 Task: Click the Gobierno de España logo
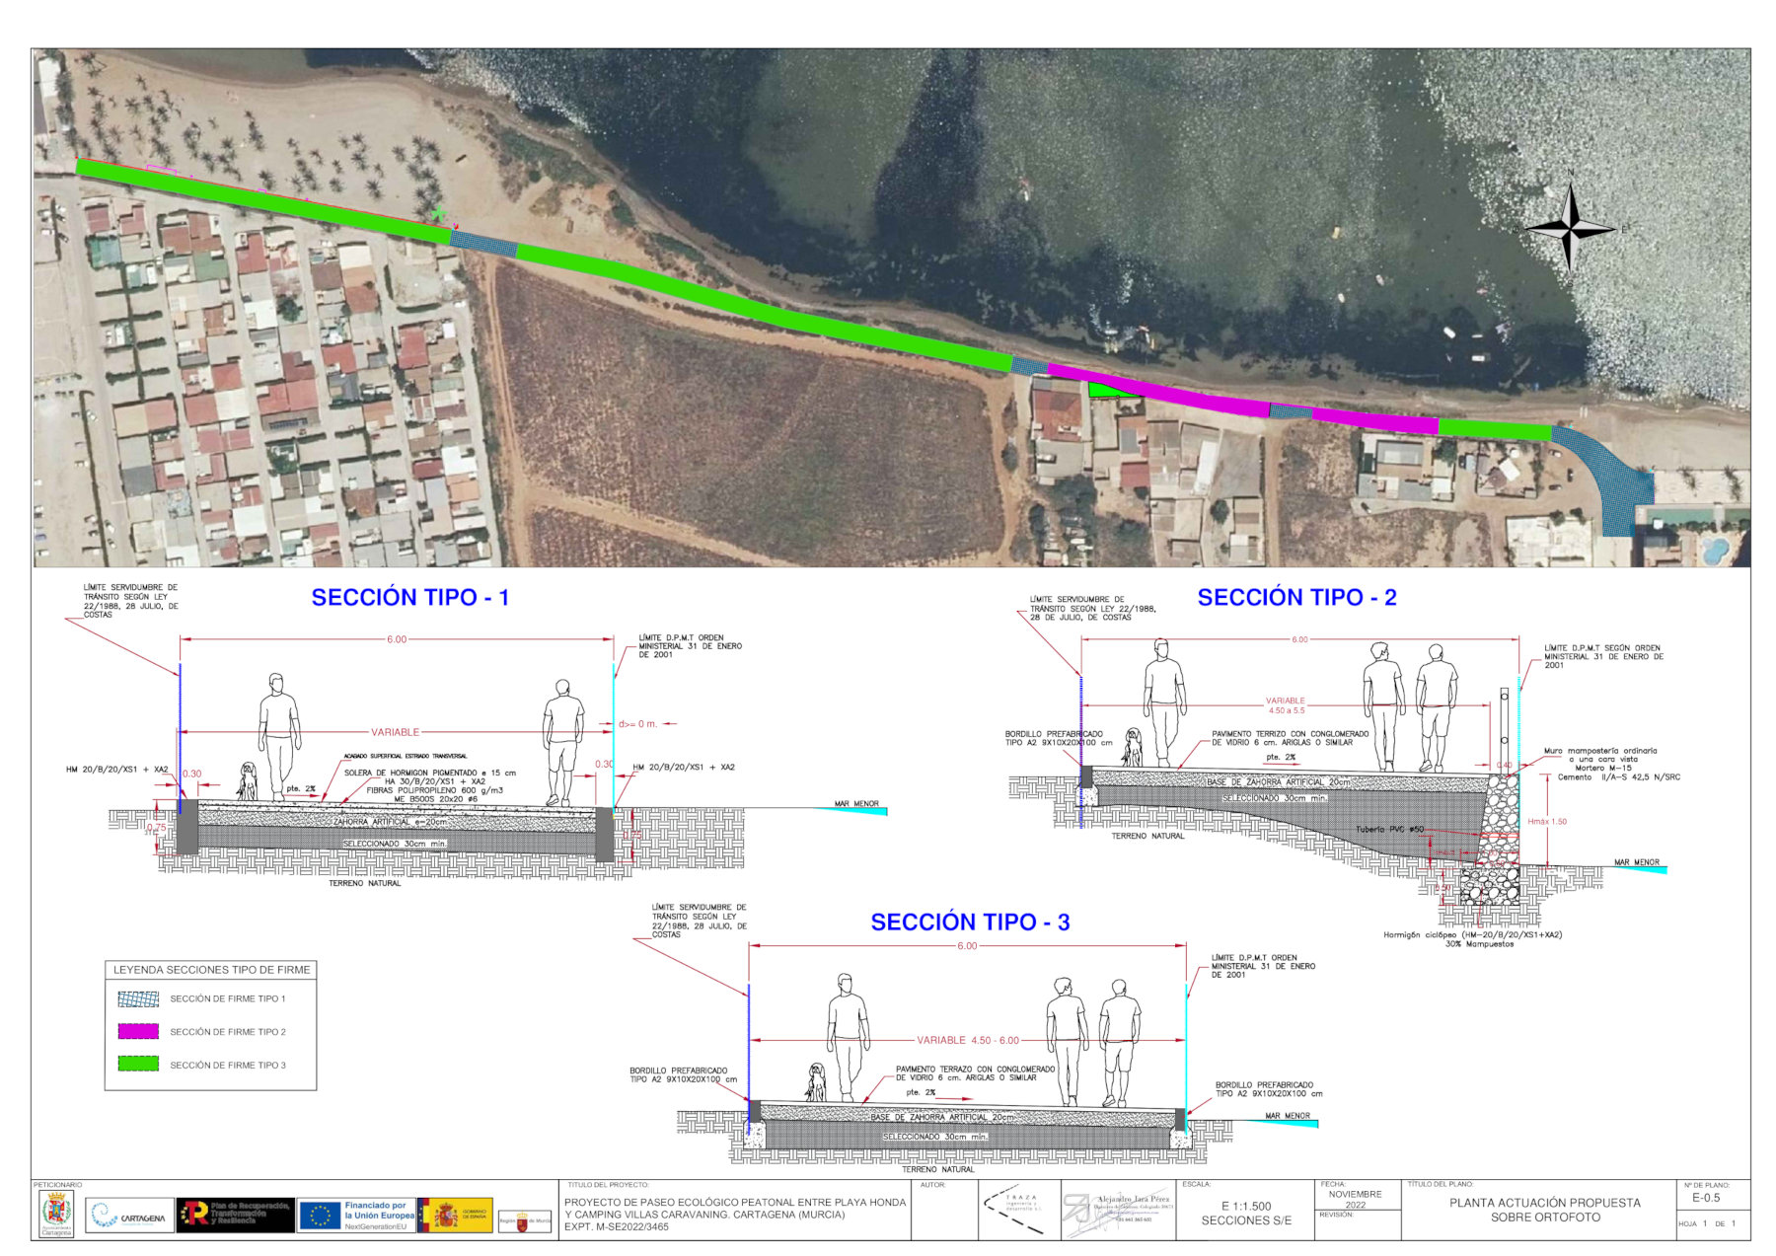[455, 1215]
